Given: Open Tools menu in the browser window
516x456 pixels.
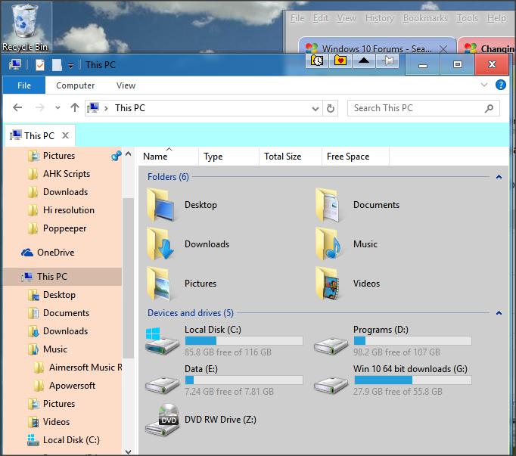Looking at the screenshot, I should [468, 18].
